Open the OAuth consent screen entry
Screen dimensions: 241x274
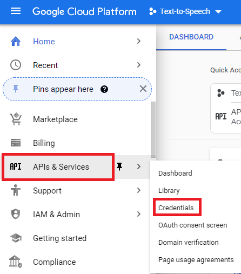[192, 225]
